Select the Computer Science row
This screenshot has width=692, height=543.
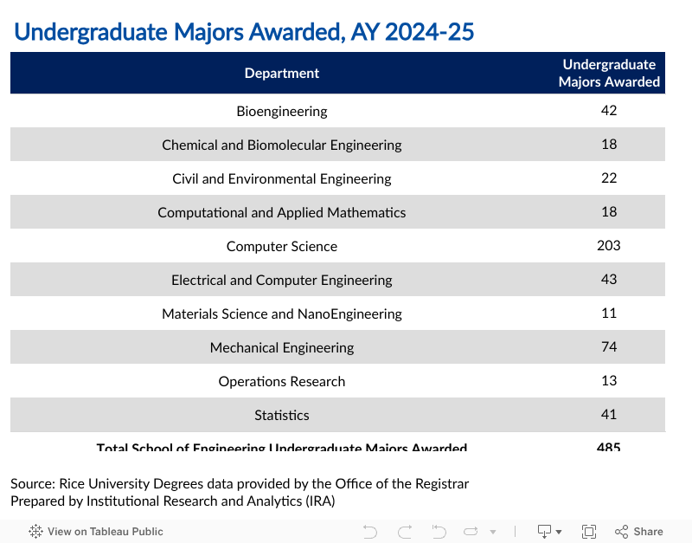pyautogui.click(x=281, y=246)
